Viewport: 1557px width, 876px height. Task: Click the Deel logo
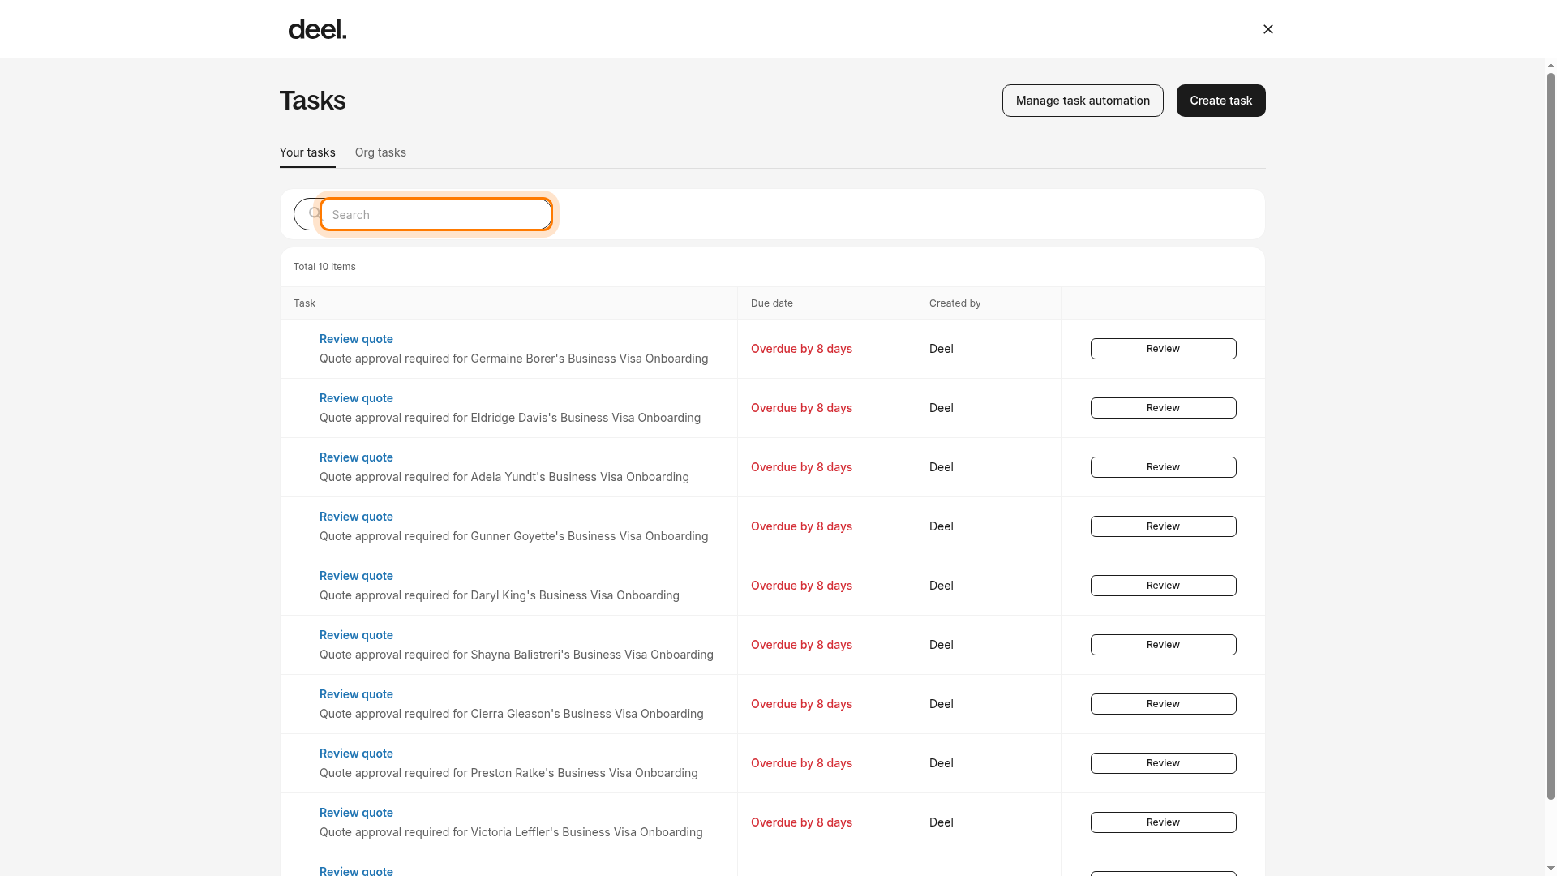[317, 30]
